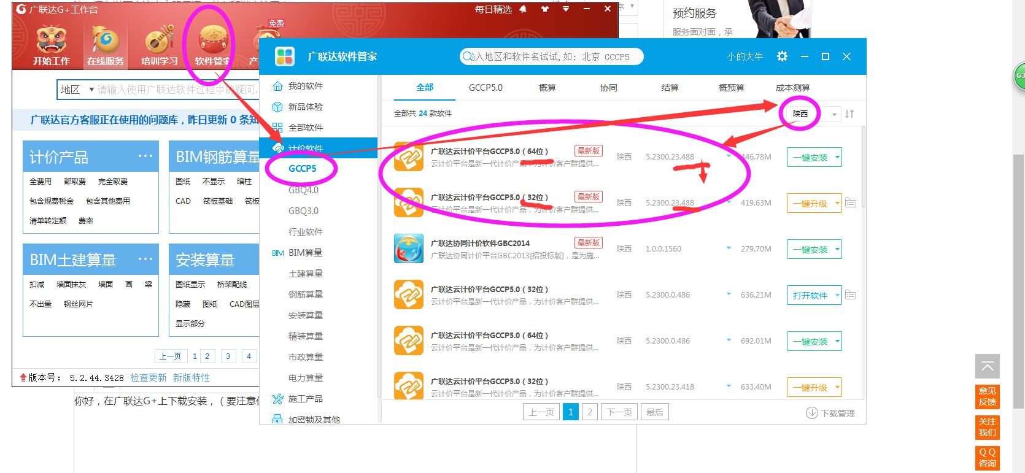This screenshot has height=473, width=1025.
Task: Click GCCP5.0 64位 446.78M app icon
Action: tap(409, 156)
